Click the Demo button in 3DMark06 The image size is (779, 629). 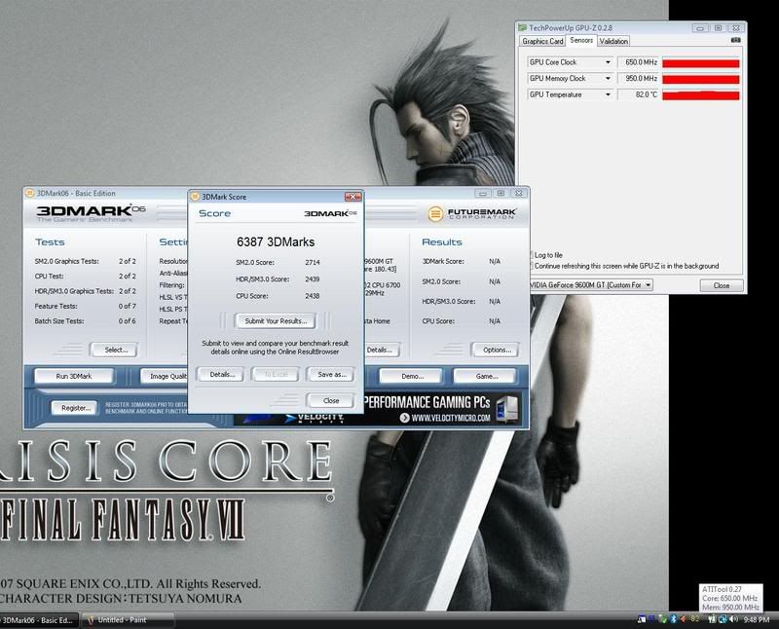pos(411,376)
